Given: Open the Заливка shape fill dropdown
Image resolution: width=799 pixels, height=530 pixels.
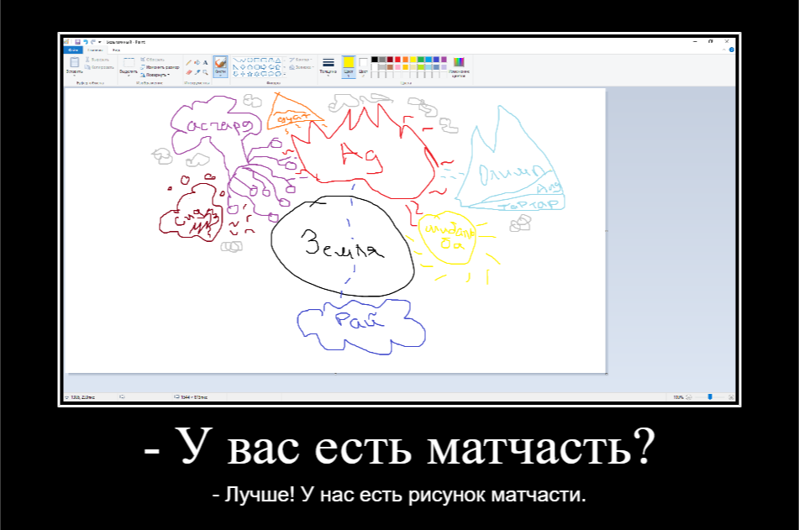Looking at the screenshot, I should pos(301,67).
